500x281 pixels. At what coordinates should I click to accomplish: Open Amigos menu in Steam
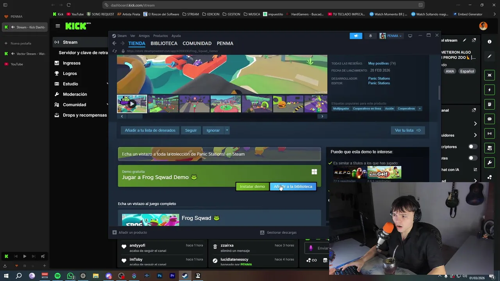(144, 36)
